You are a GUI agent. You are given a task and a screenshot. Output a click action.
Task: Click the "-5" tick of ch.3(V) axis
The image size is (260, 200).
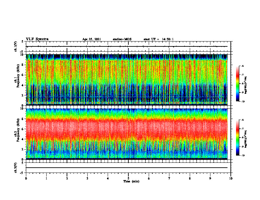22,173
